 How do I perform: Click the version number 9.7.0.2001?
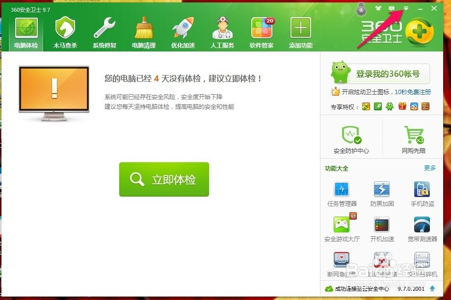pos(411,289)
